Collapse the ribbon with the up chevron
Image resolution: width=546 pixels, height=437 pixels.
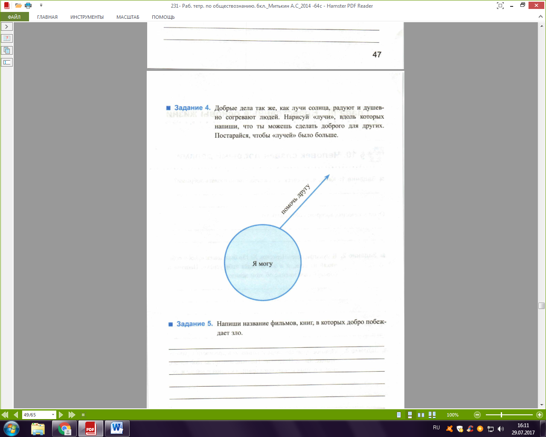point(540,17)
